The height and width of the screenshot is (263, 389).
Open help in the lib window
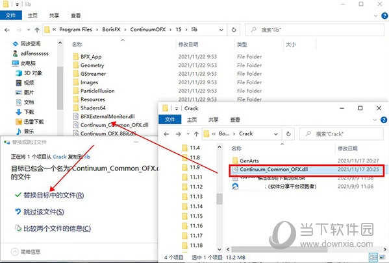384,16
